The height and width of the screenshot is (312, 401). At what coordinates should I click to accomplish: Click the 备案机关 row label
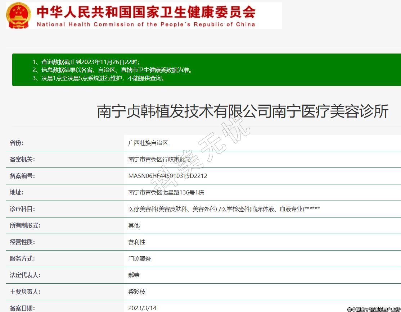(x=22, y=160)
